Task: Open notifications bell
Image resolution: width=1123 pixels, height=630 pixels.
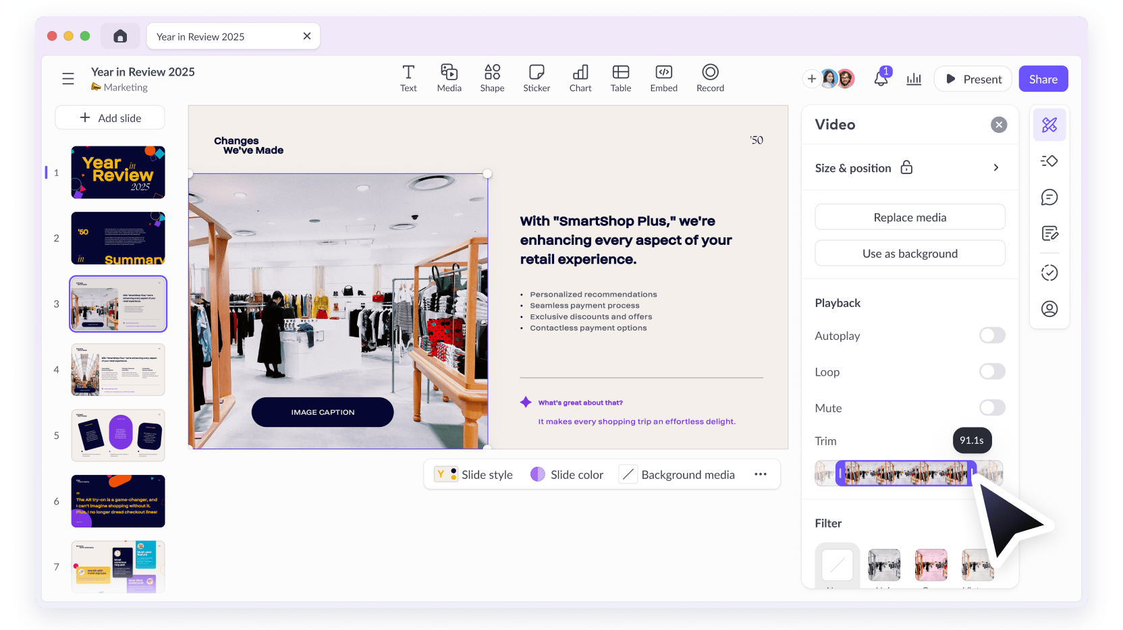Action: [881, 78]
